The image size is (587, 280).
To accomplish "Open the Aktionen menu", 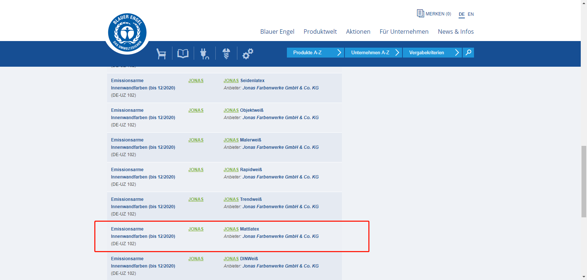I will (x=358, y=32).
